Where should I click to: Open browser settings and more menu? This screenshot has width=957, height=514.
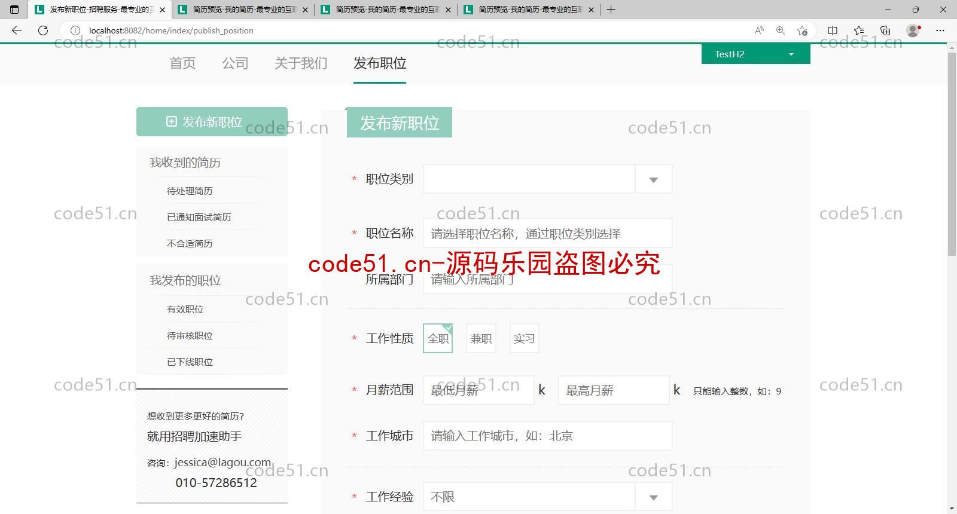(x=940, y=30)
